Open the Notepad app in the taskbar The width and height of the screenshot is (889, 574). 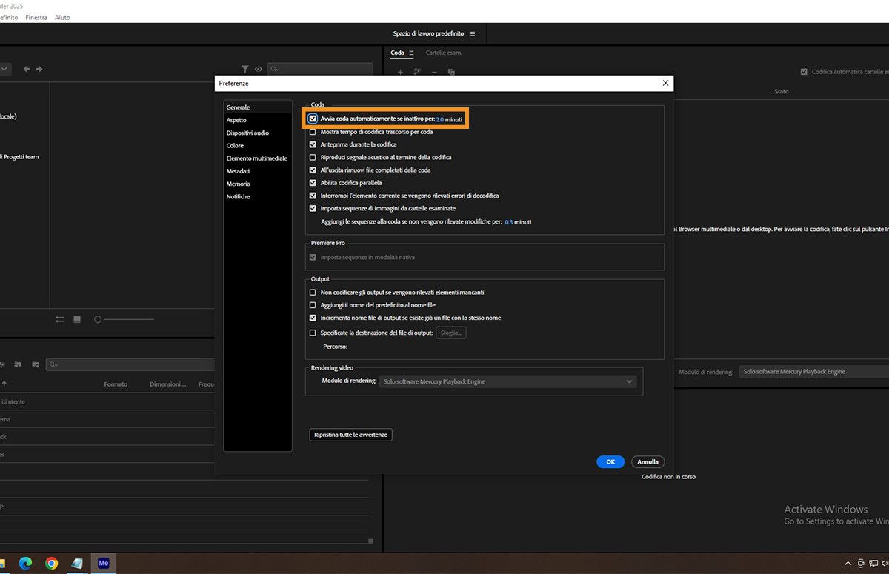coord(77,563)
